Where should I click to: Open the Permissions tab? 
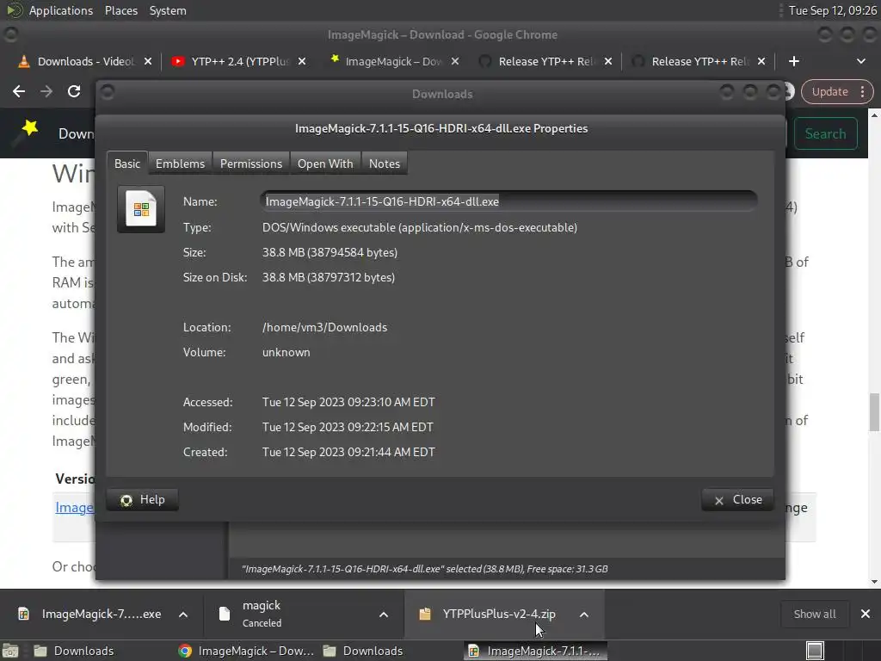[250, 164]
